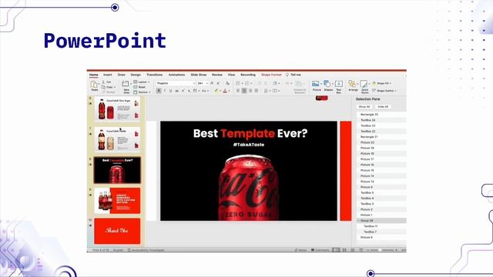Toggle Strikethrough formatting
The image size is (493, 277).
[176, 91]
